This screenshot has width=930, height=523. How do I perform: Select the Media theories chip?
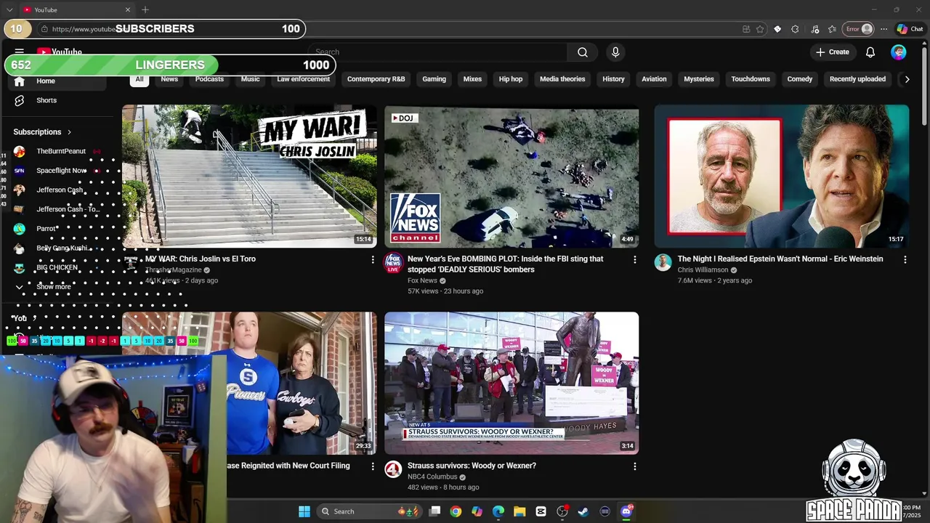562,79
